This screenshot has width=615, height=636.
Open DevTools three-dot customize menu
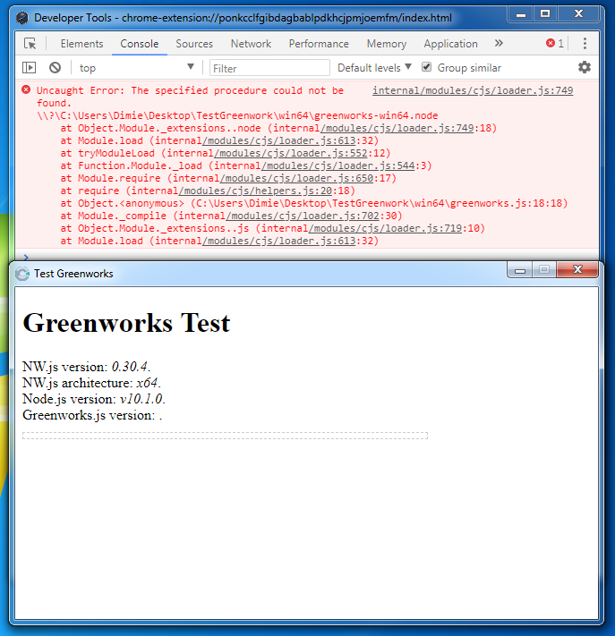coord(585,44)
